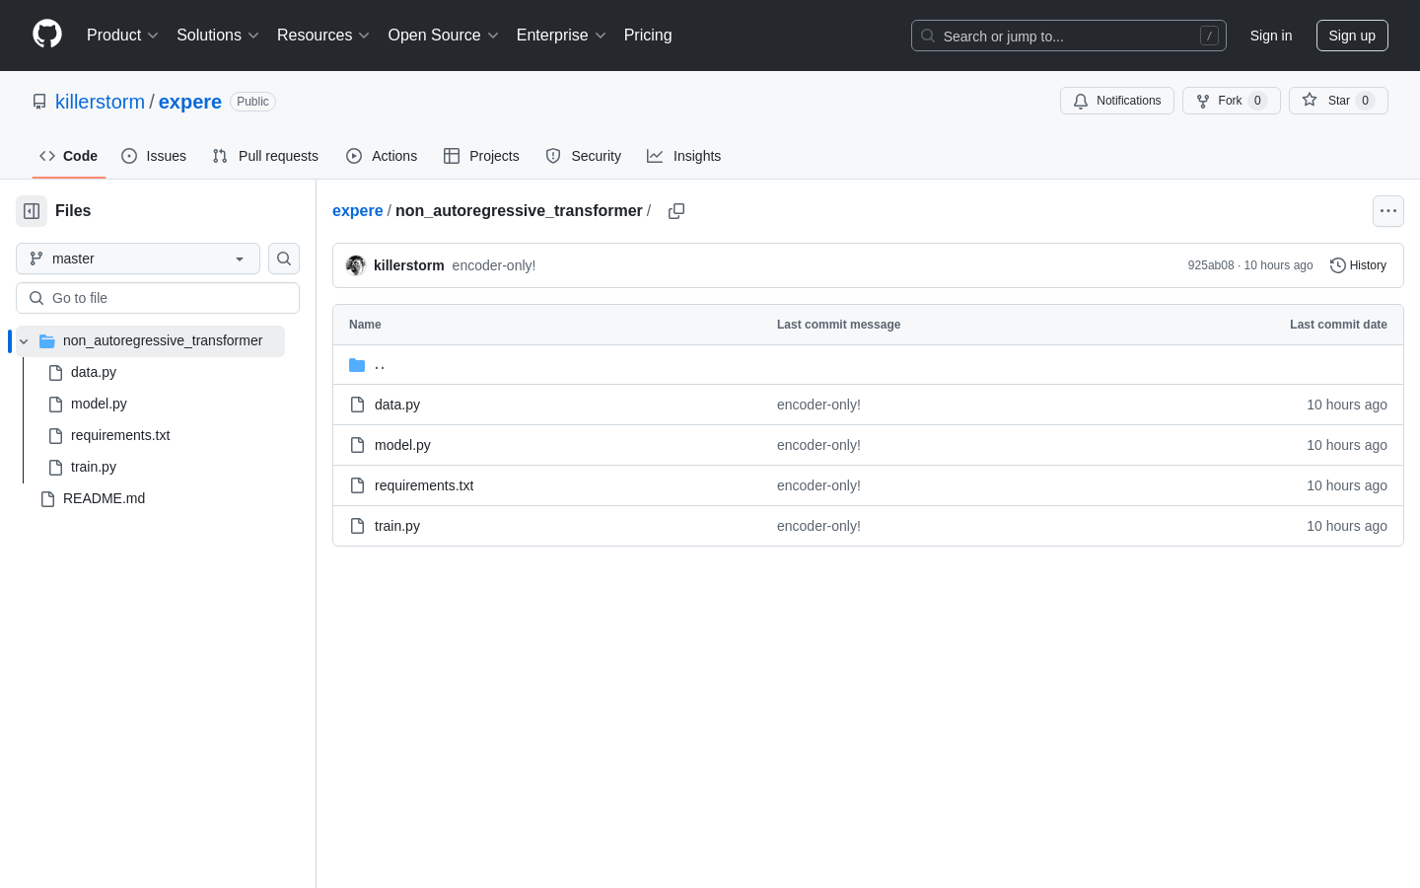
Task: Click the data.py file icon in table
Action: coord(358,405)
